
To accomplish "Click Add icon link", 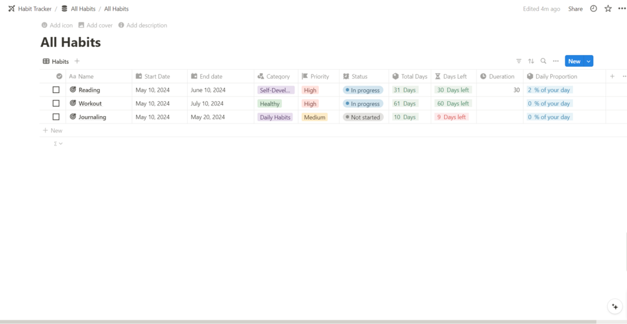I will [57, 25].
